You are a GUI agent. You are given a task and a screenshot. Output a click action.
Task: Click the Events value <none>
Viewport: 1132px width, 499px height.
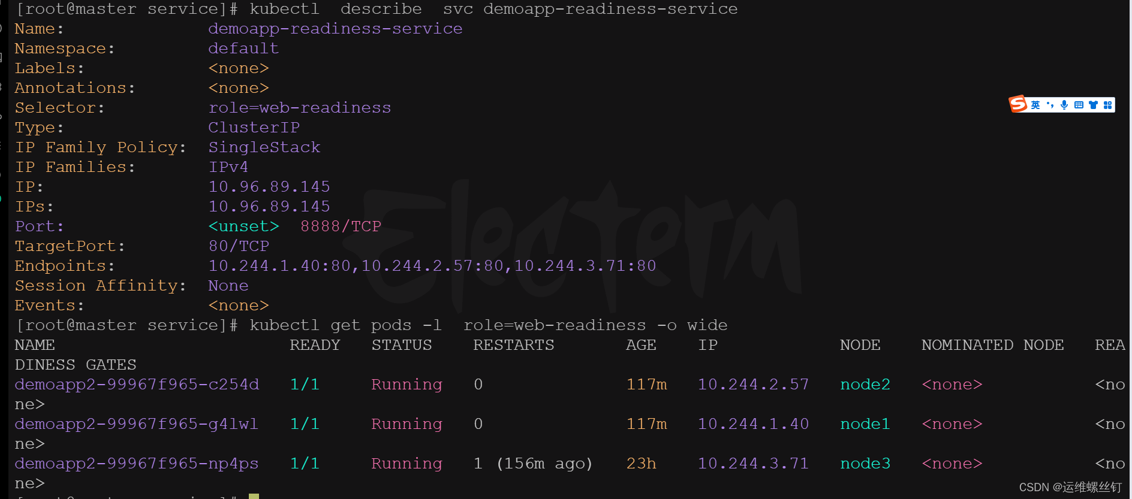[x=239, y=306]
